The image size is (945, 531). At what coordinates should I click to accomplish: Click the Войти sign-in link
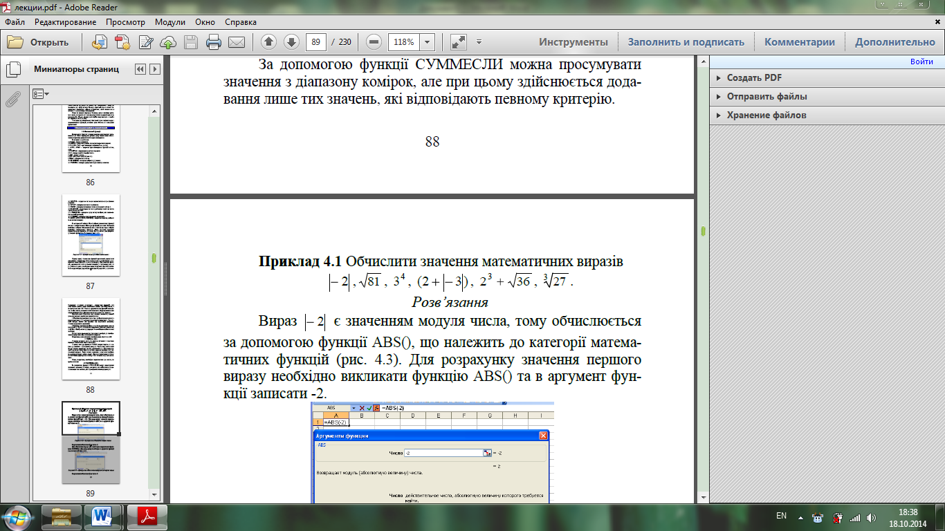tap(921, 62)
